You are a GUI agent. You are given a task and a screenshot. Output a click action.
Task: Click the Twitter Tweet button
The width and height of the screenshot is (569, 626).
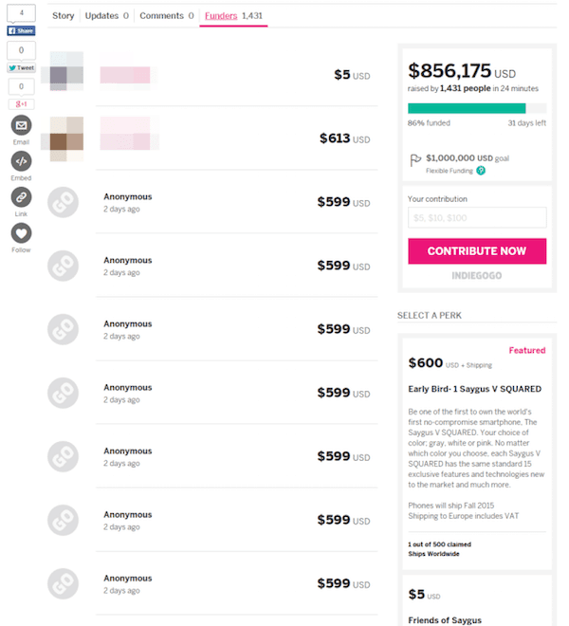(21, 67)
